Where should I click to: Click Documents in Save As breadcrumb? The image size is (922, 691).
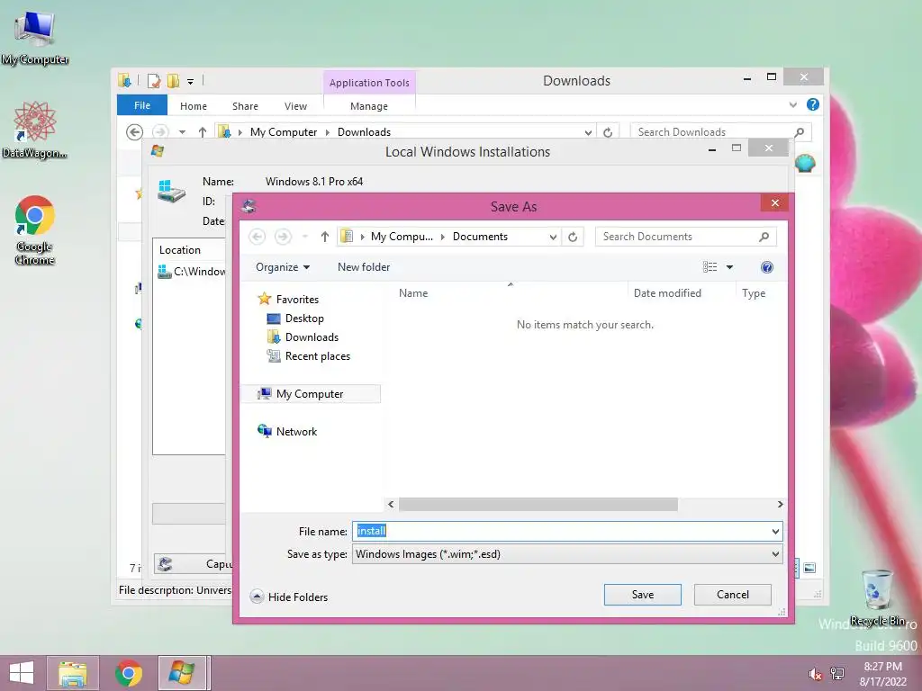click(480, 237)
